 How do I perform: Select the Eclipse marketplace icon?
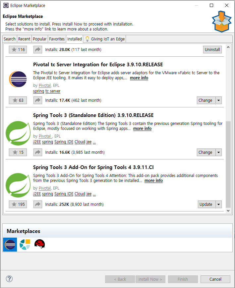10,245
